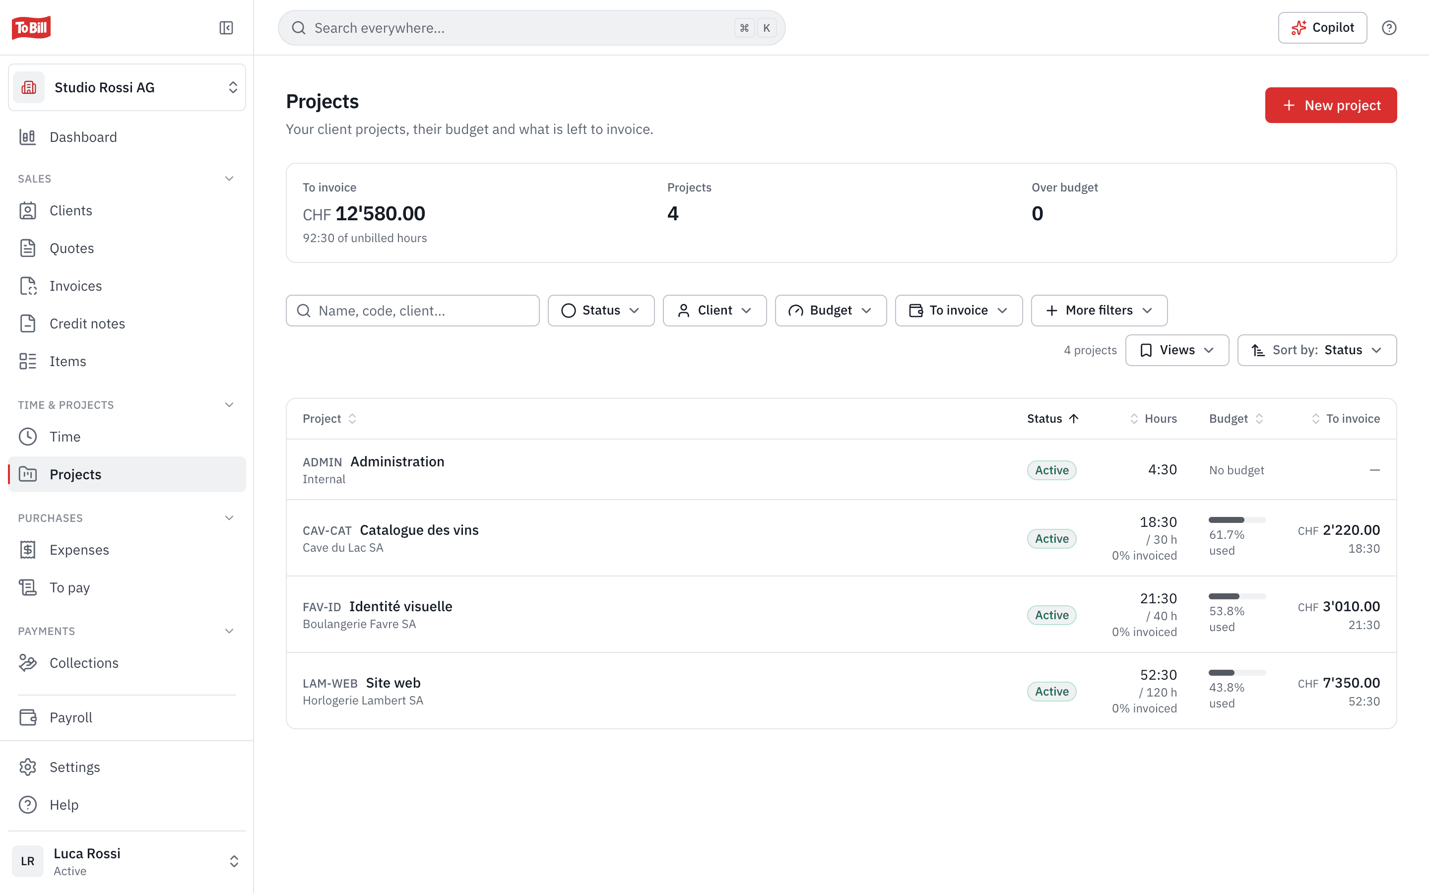
Task: Open Invoices page
Action: 127,286
